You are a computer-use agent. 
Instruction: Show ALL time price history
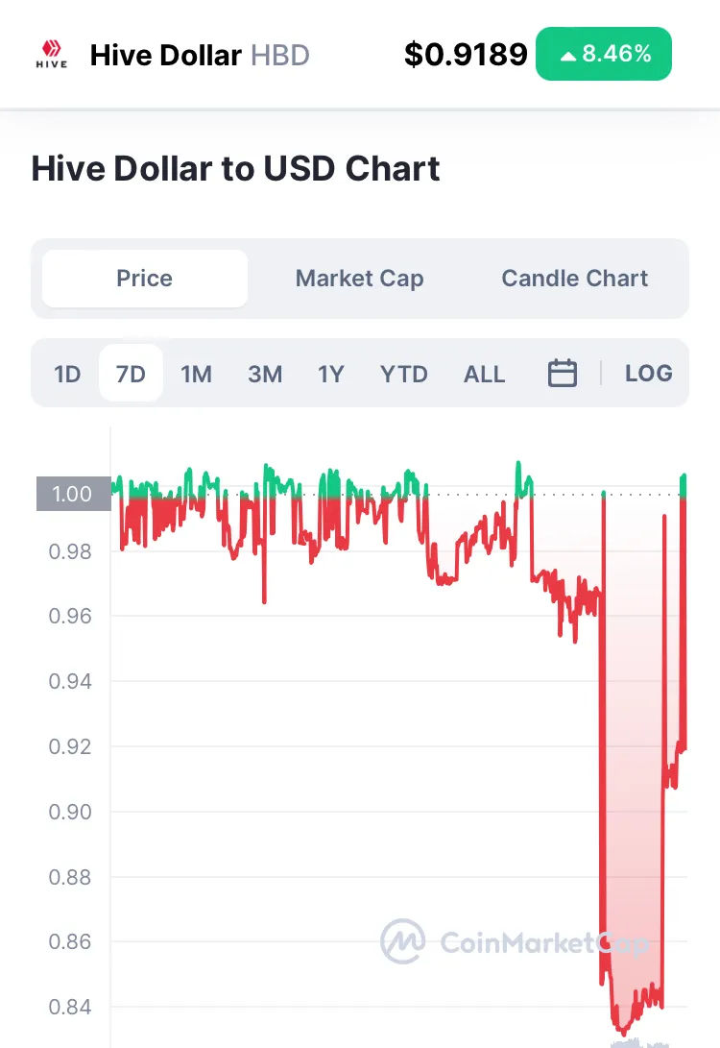(484, 374)
